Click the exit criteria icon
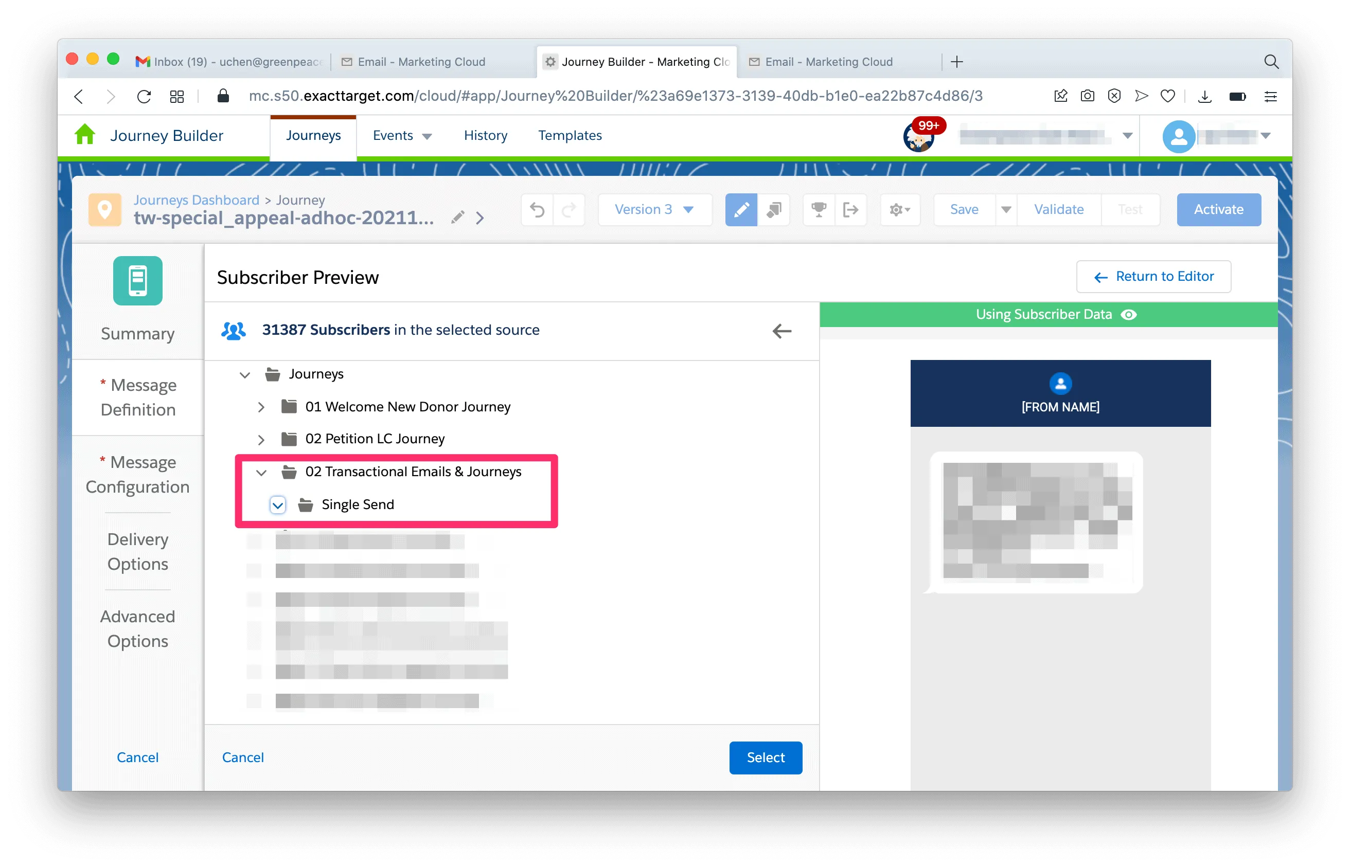 tap(850, 209)
